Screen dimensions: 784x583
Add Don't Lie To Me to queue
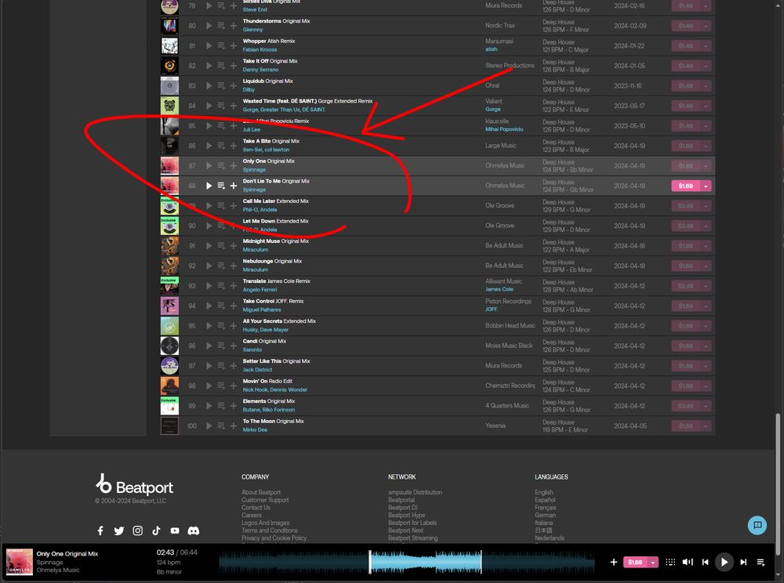pos(221,186)
